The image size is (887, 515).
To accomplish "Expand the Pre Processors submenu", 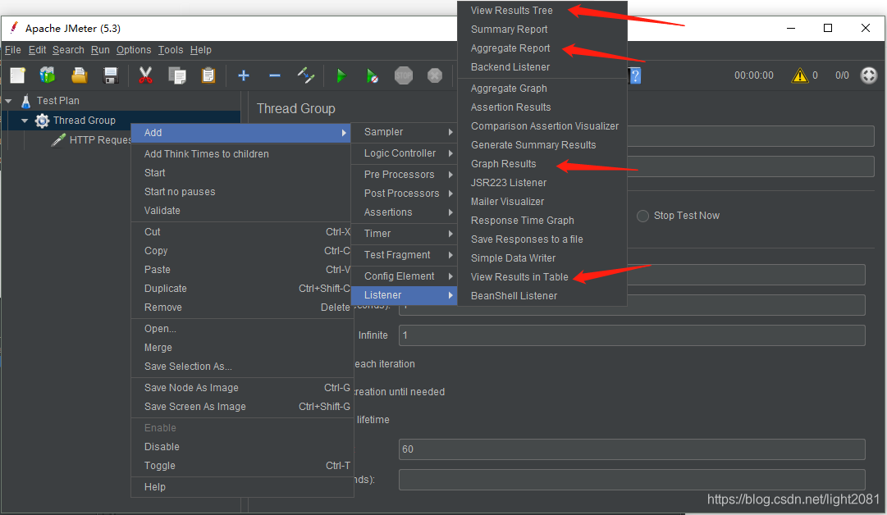I will [404, 175].
